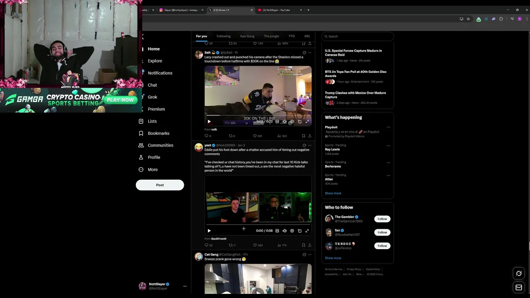
Task: Like the yeet post with 390 likes
Action: point(258,245)
